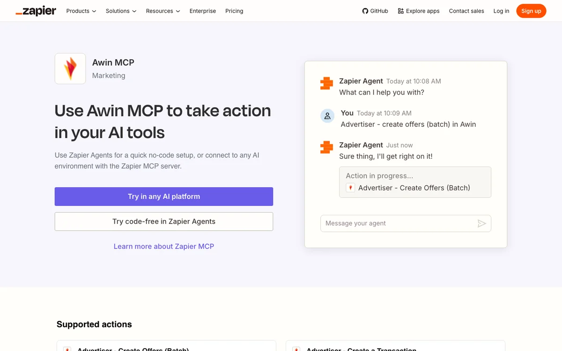Click Log in

tap(501, 11)
